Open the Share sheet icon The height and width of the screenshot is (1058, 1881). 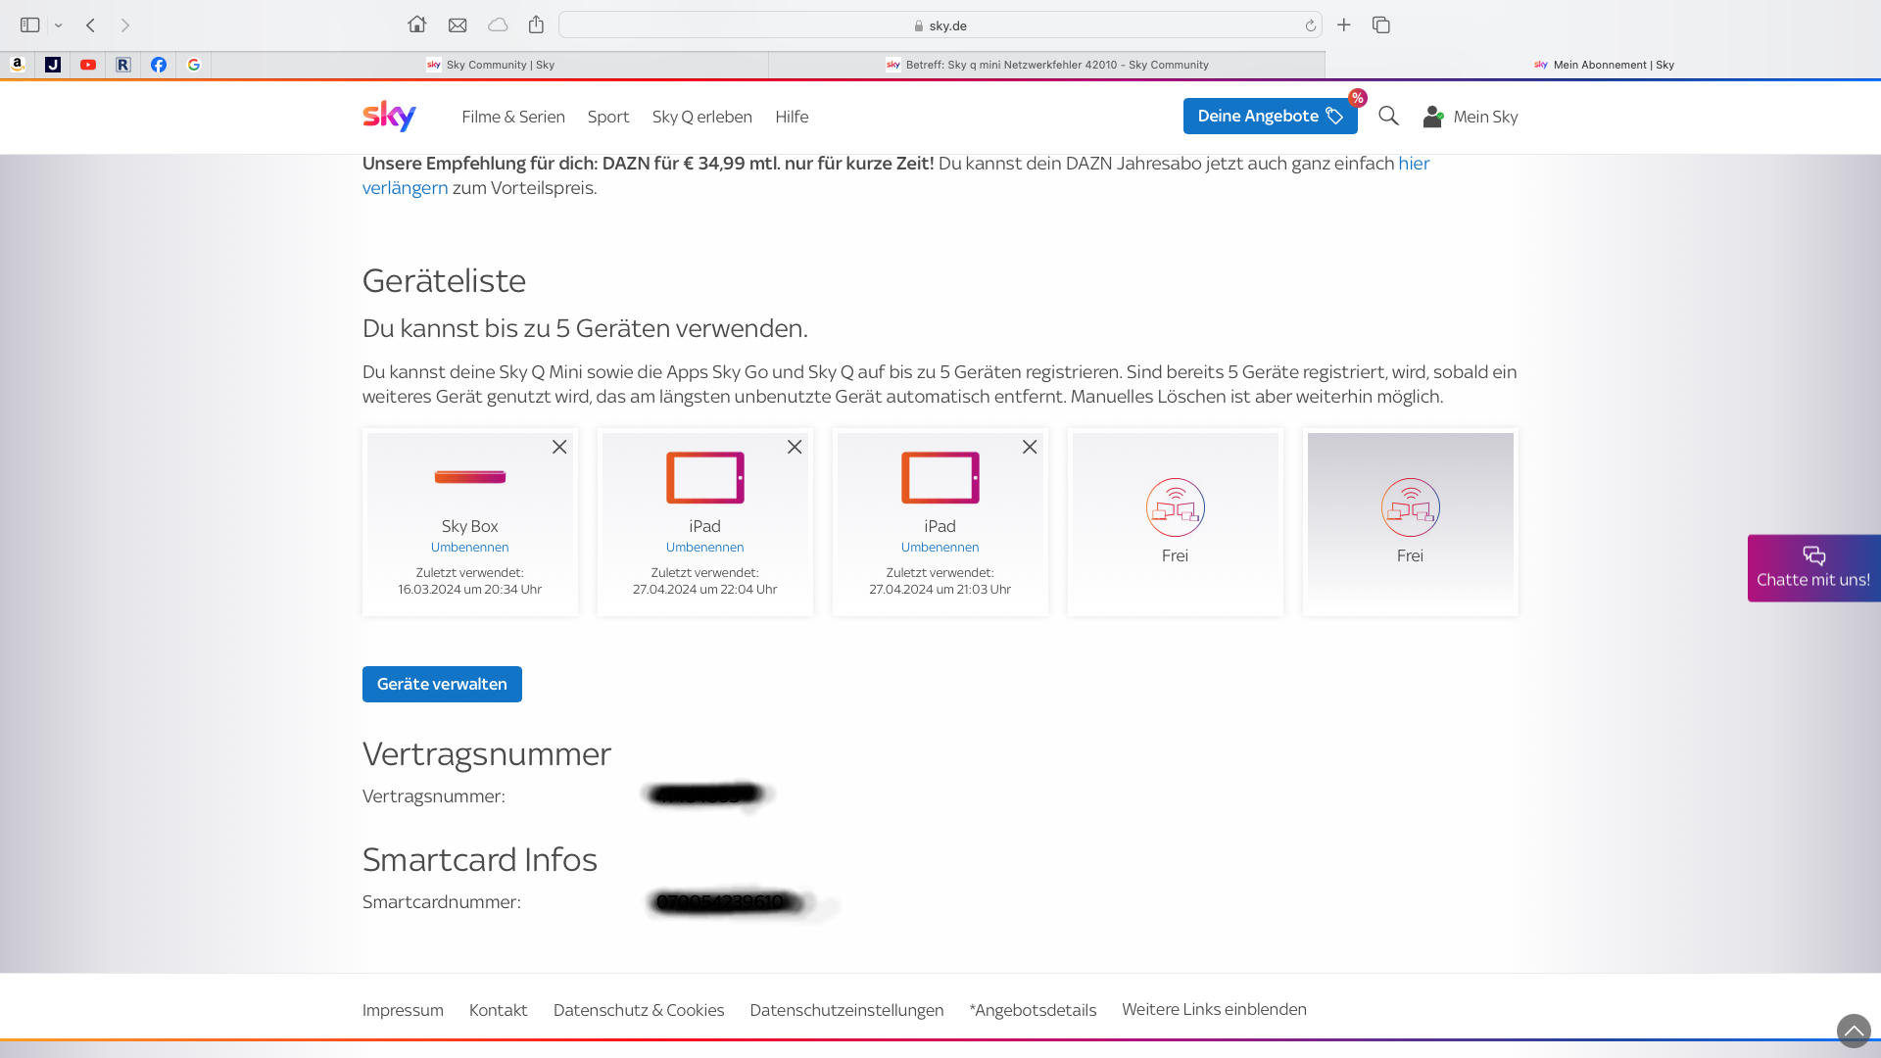(536, 24)
